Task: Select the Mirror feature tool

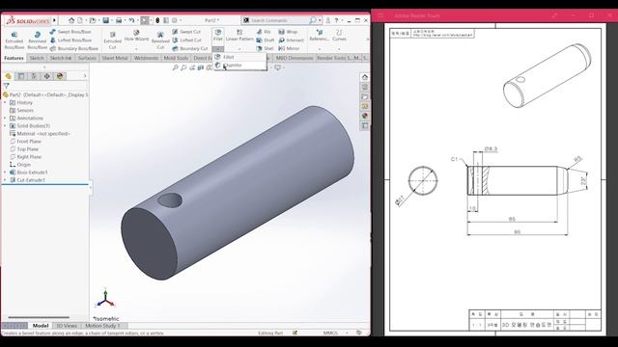Action: click(289, 49)
